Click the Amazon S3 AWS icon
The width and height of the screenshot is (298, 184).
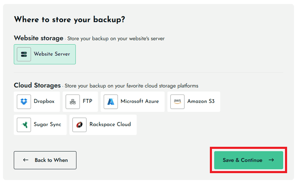pyautogui.click(x=177, y=102)
